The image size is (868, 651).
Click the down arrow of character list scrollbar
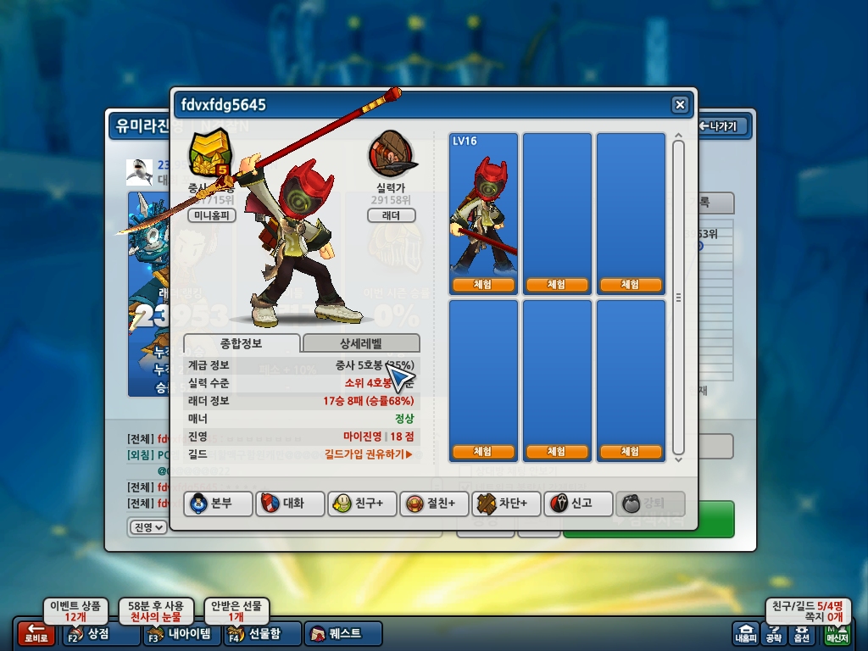[x=679, y=459]
